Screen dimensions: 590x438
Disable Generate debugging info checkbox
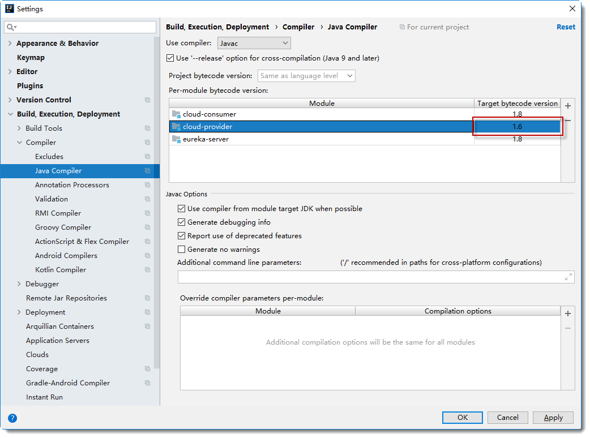click(x=182, y=222)
